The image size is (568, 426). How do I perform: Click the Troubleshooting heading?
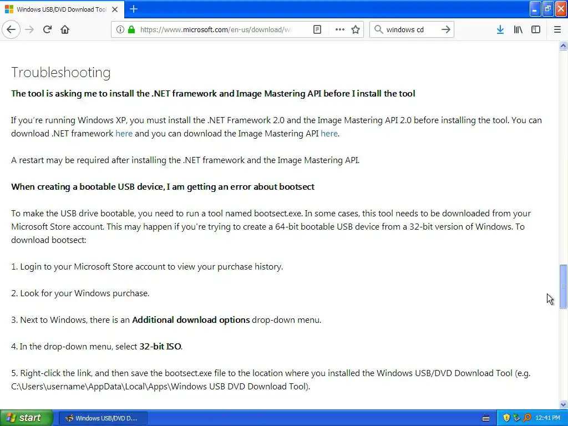tap(61, 73)
